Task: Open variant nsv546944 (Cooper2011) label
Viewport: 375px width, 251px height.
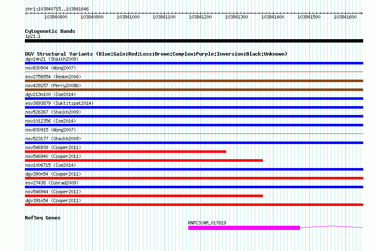Action: (53, 192)
